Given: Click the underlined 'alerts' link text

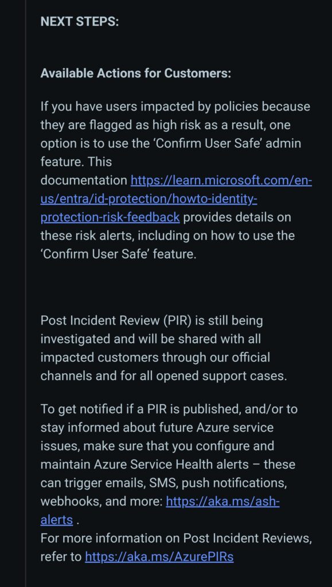Looking at the screenshot, I should pyautogui.click(x=57, y=519).
